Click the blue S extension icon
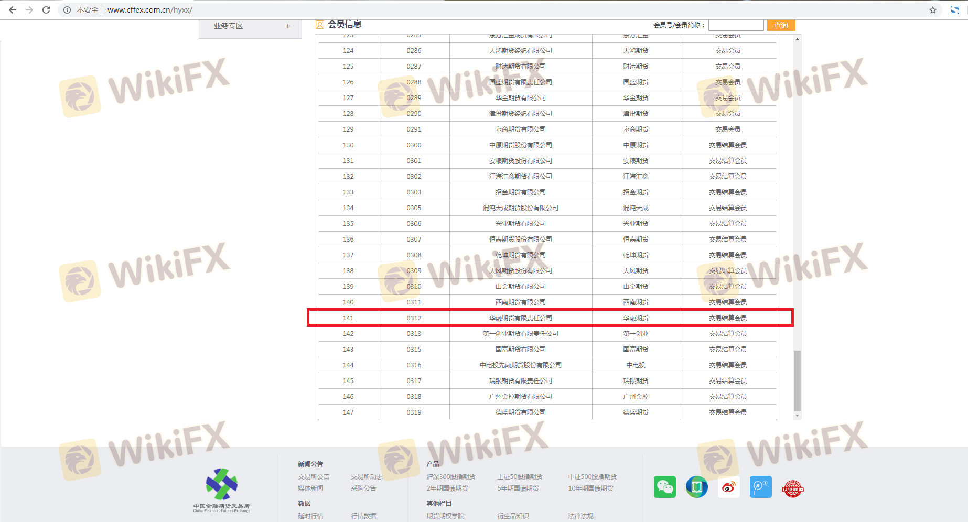This screenshot has width=968, height=522. (954, 10)
